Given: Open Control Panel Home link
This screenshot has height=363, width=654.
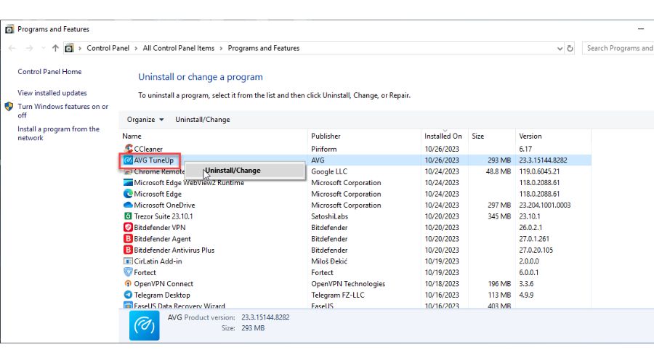Looking at the screenshot, I should 49,72.
